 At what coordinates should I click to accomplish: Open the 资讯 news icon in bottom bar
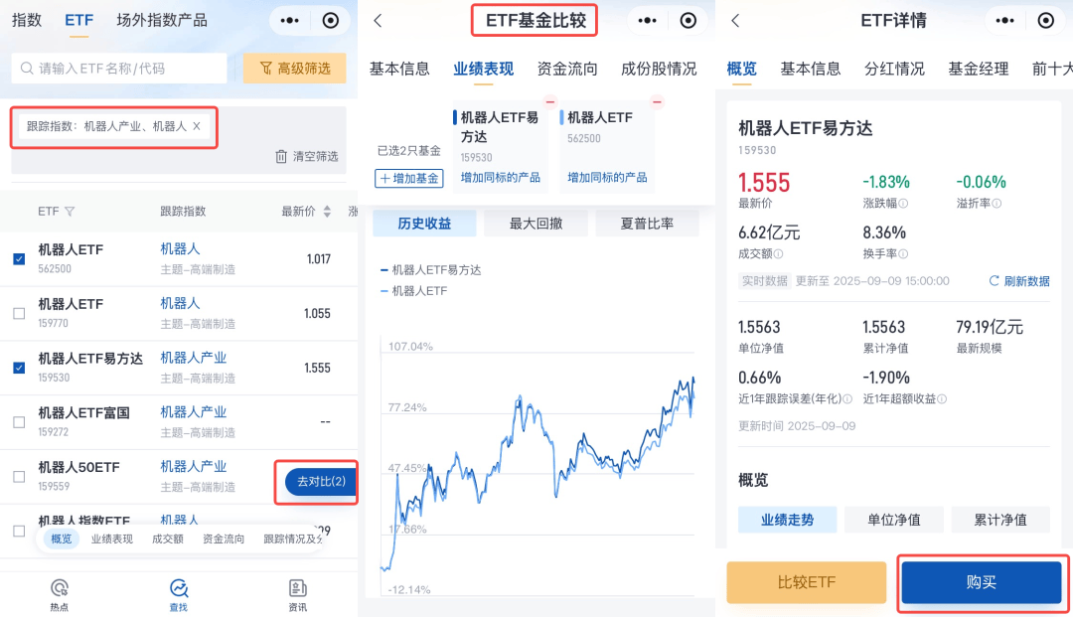297,588
